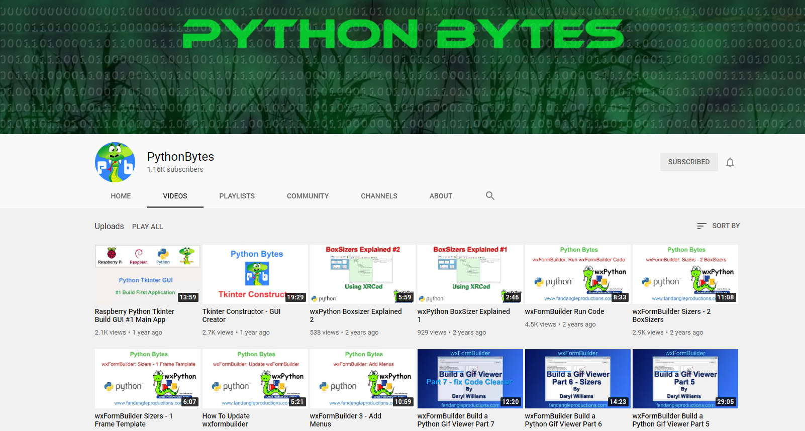Viewport: 805px width, 431px height.
Task: Click title Python Gif Viewer Part 7
Action: 456,420
